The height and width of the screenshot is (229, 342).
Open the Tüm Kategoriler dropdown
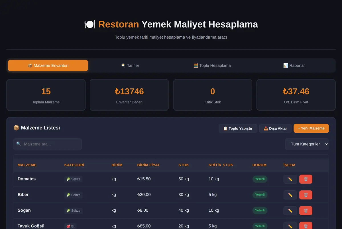307,144
